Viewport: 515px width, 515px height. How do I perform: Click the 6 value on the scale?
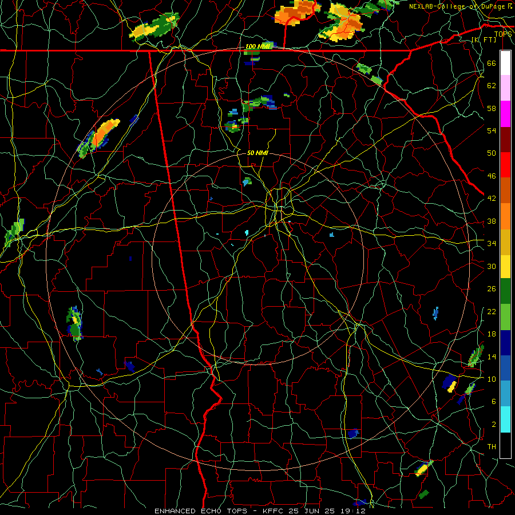point(494,401)
